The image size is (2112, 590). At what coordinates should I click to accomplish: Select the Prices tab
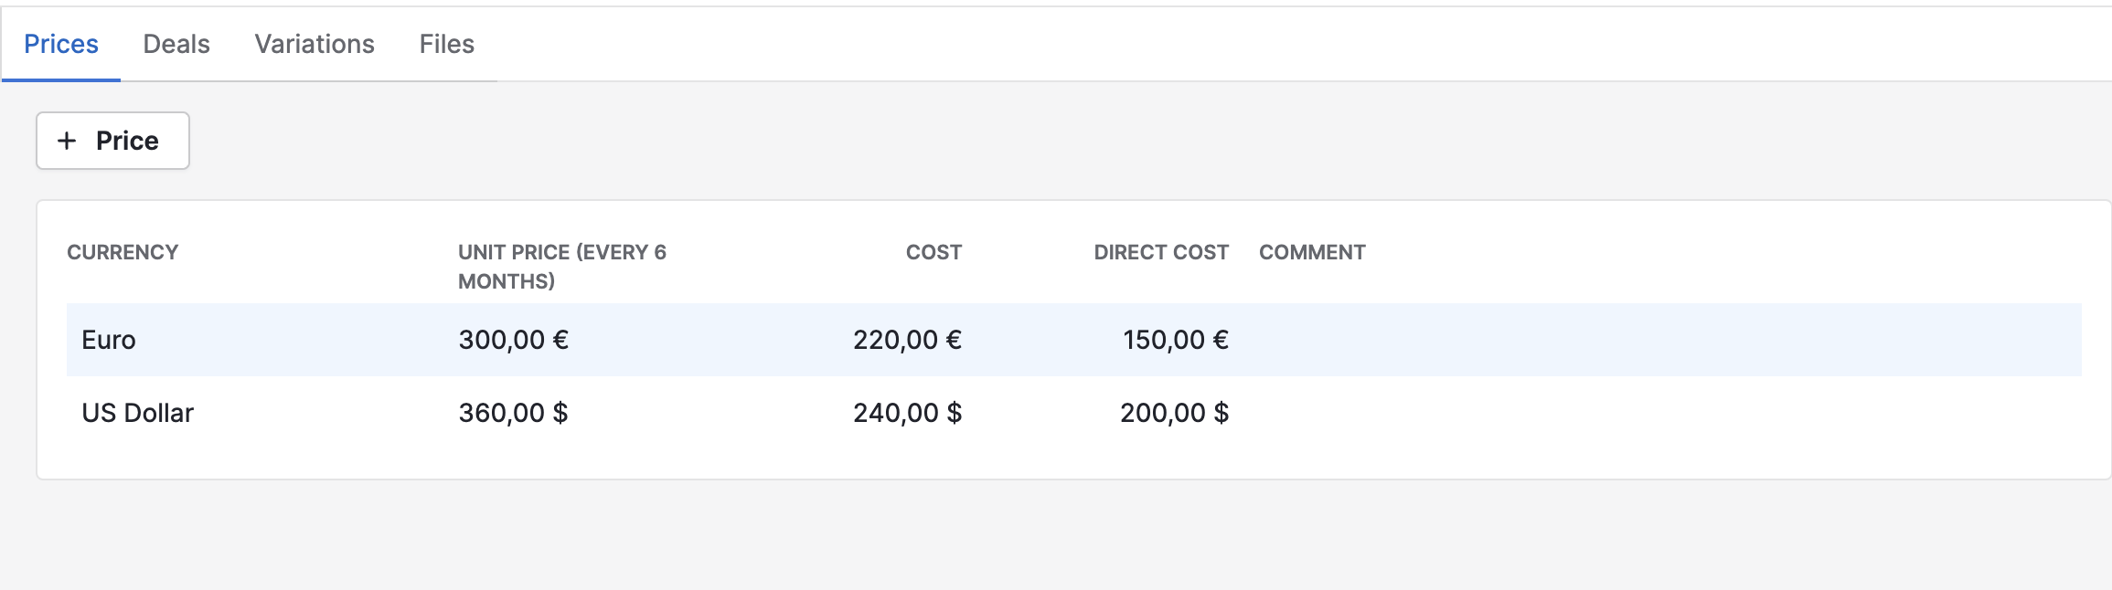pyautogui.click(x=61, y=44)
